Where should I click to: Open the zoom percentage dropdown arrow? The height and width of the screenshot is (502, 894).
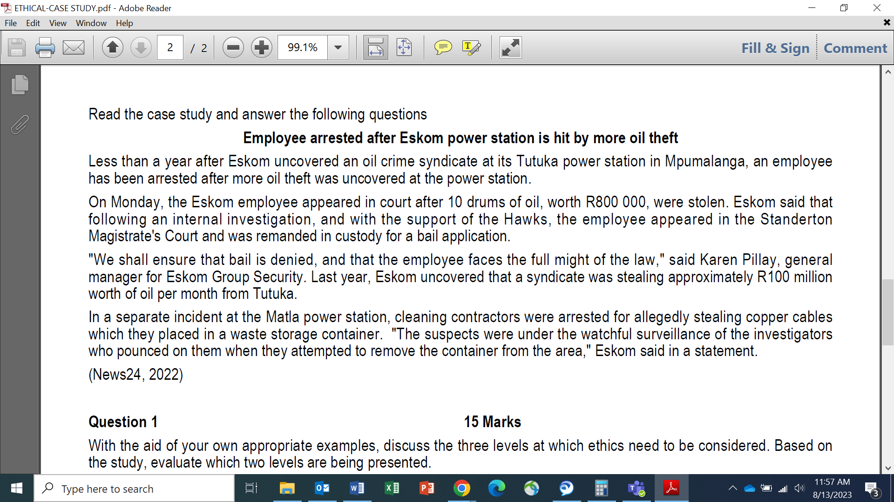tap(338, 47)
